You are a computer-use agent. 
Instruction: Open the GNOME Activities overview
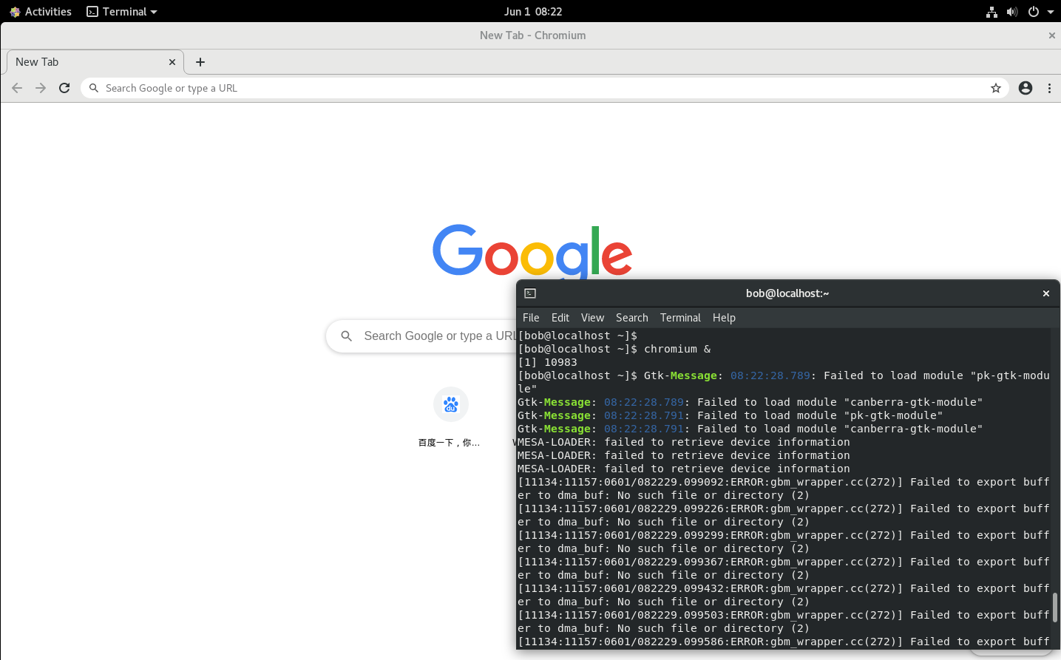41,11
